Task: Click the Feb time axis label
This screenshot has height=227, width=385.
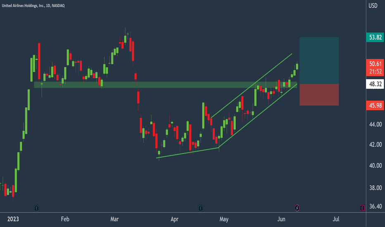Action: [65, 219]
